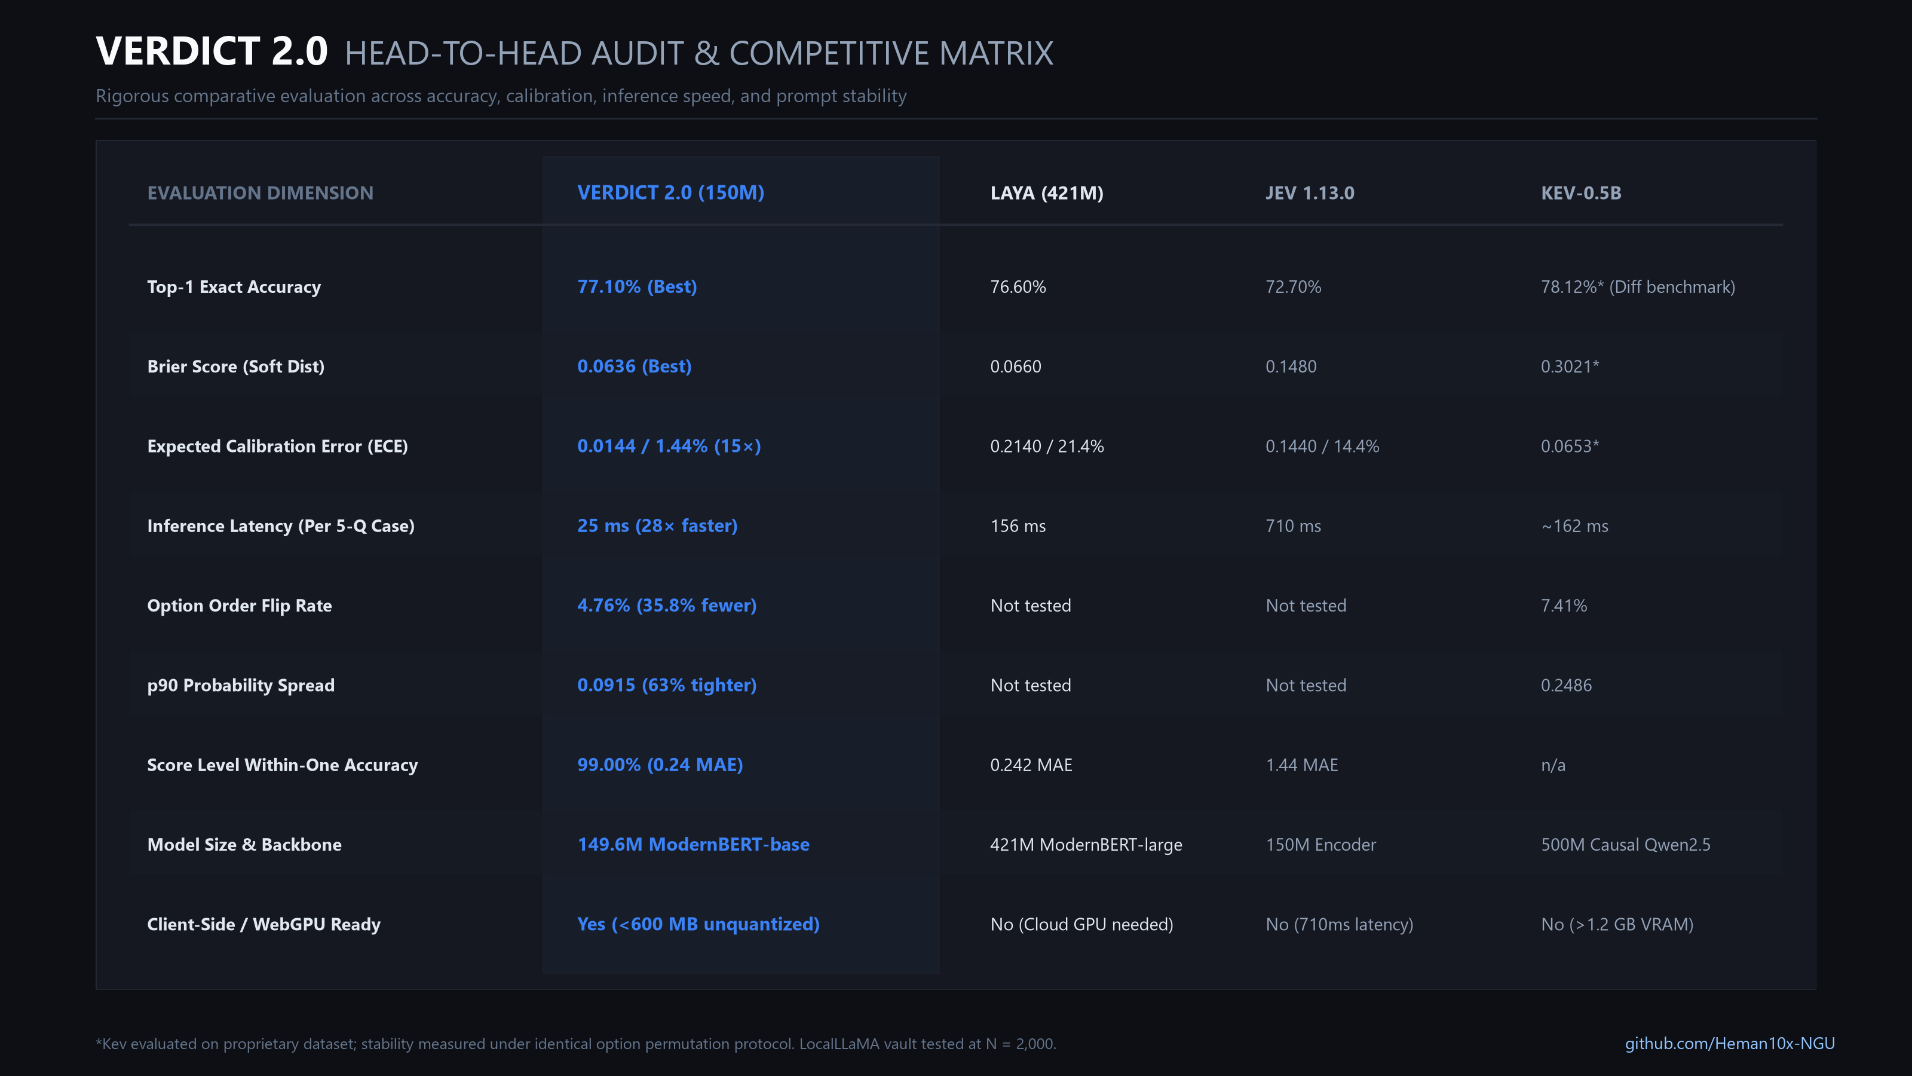Click JEV's 1.44 MAE cell

point(1302,765)
